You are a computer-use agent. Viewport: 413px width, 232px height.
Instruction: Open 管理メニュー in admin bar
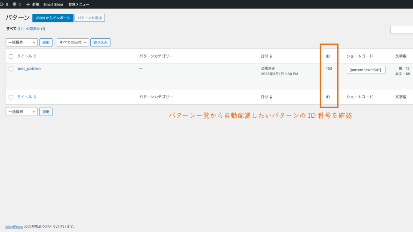[78, 4]
